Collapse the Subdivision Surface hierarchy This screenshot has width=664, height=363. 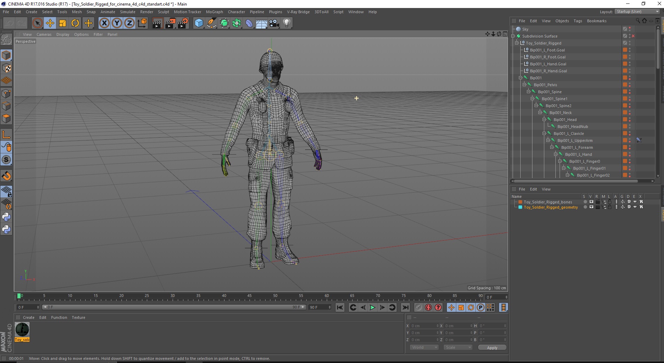pos(513,36)
